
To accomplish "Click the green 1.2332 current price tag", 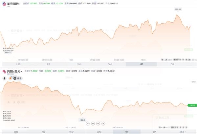I will point(192,105).
